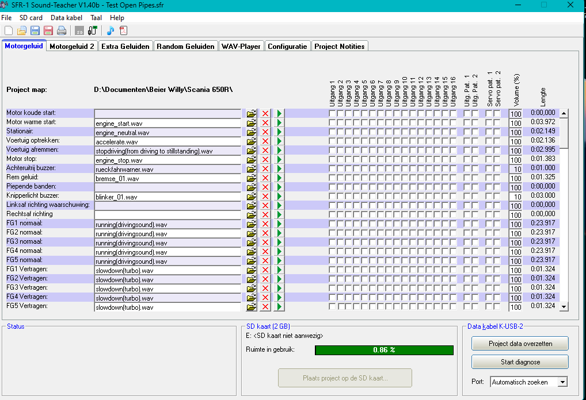Create a new project with the blank page icon
Image resolution: width=586 pixels, height=400 pixels.
pyautogui.click(x=9, y=30)
